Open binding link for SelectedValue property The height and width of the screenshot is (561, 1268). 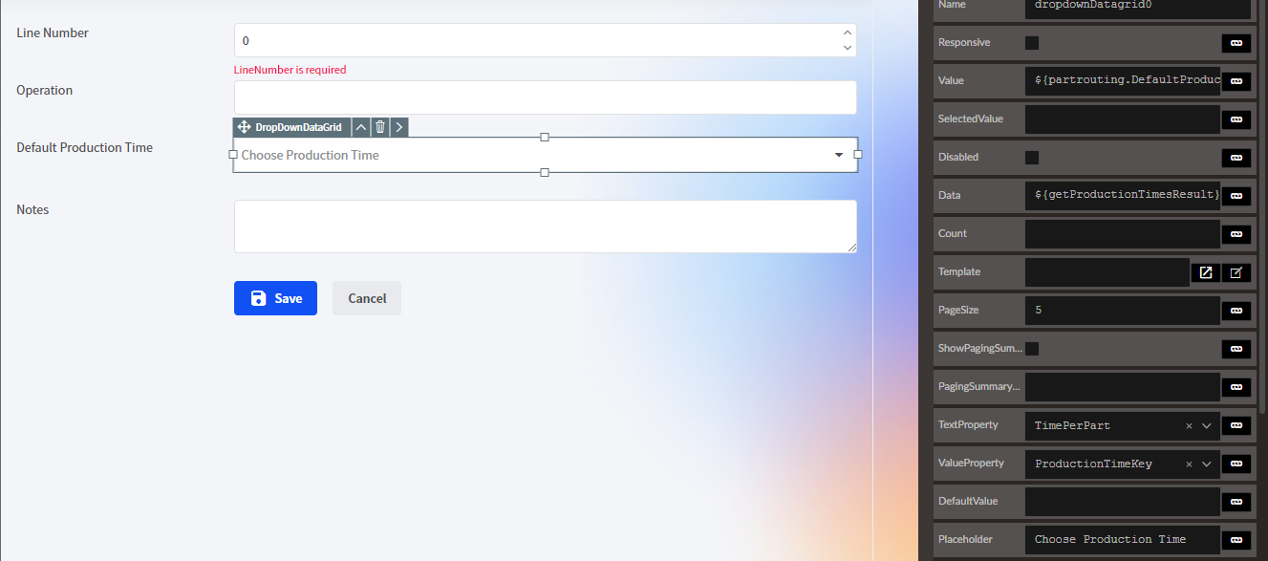[x=1236, y=119]
